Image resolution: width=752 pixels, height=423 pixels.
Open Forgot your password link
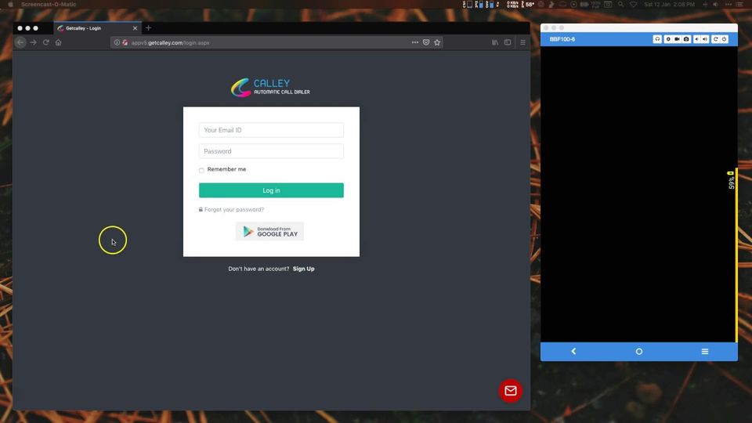point(234,210)
